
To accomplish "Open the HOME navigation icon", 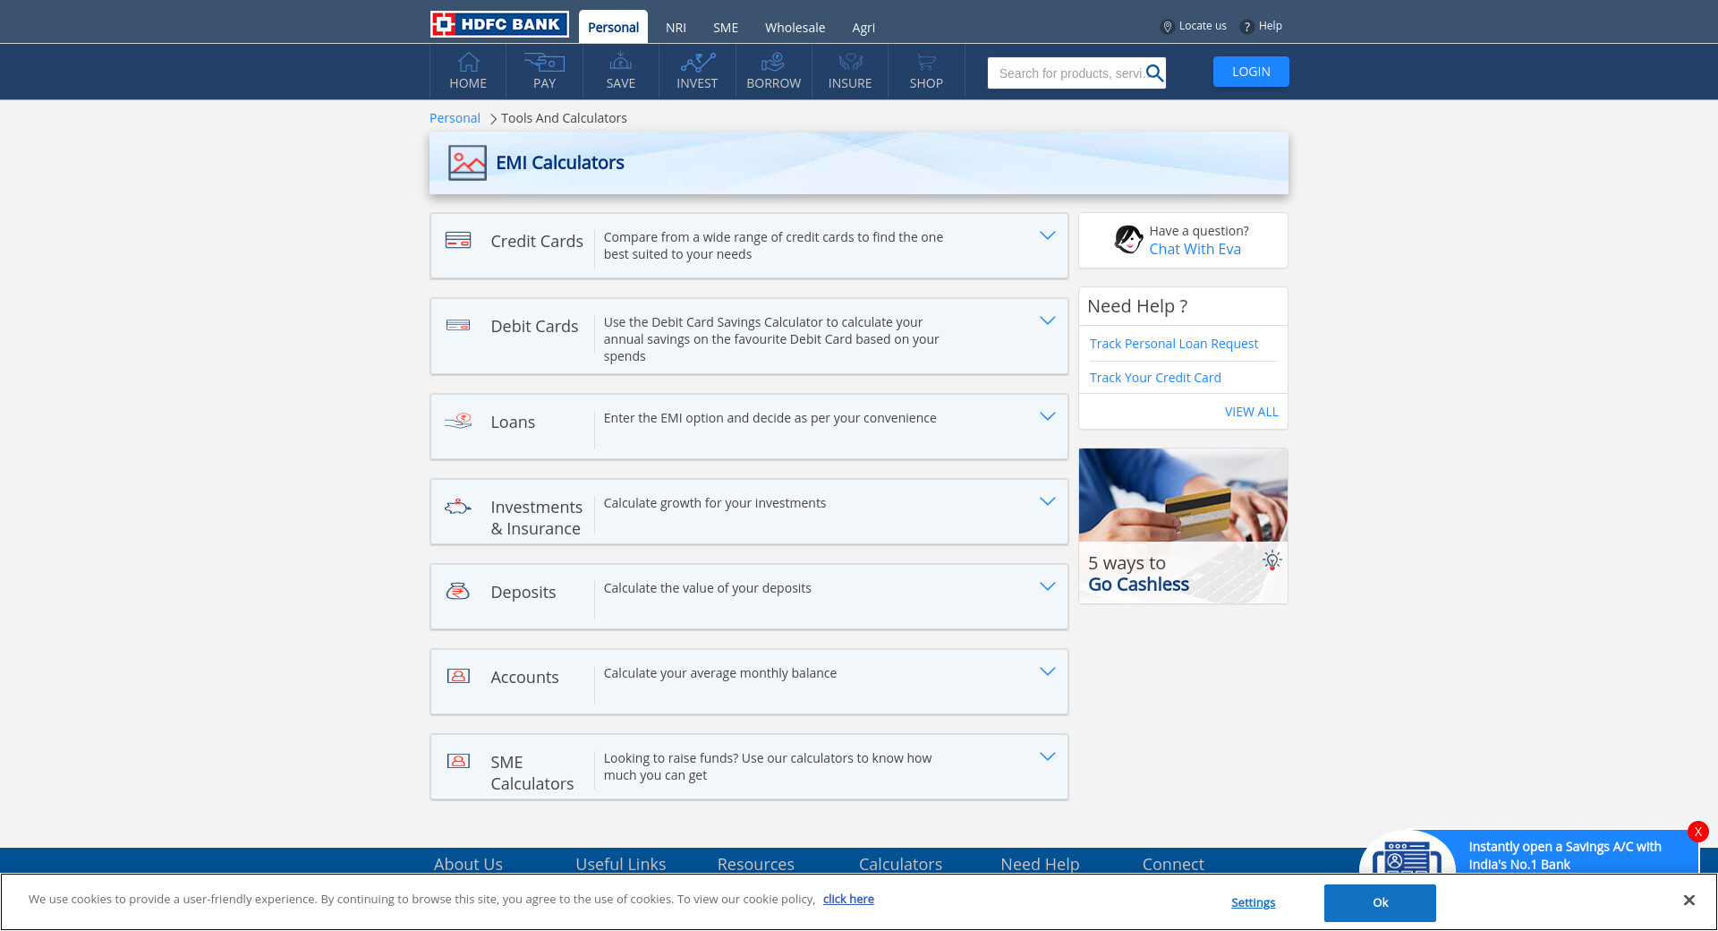I will point(468,63).
